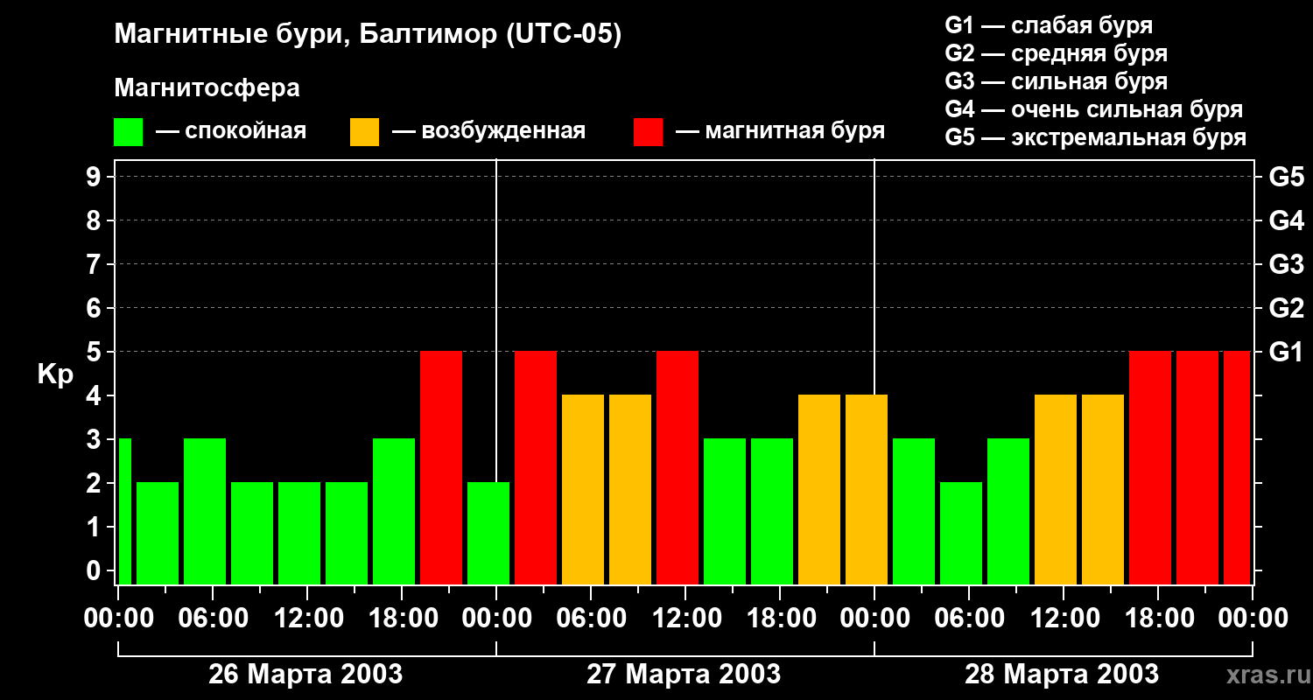Screen dimensions: 1313x700
Task: Click the '26 Марта 2003' date label
Action: 305,674
